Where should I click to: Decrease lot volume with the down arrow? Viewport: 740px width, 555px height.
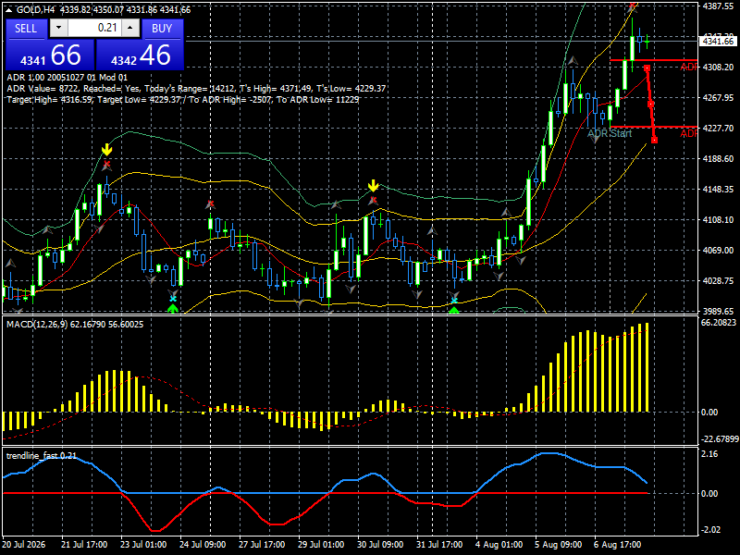[58, 28]
